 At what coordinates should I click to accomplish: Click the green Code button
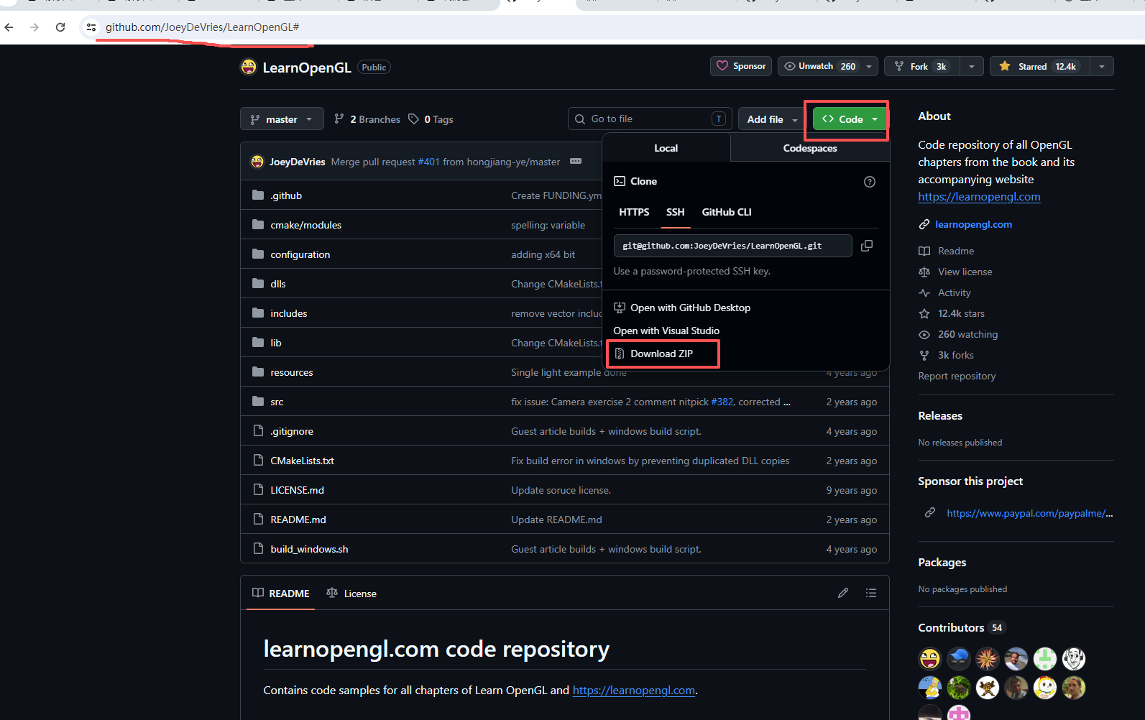pyautogui.click(x=850, y=119)
